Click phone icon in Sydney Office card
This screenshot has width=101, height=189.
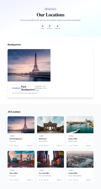[x=69, y=145]
